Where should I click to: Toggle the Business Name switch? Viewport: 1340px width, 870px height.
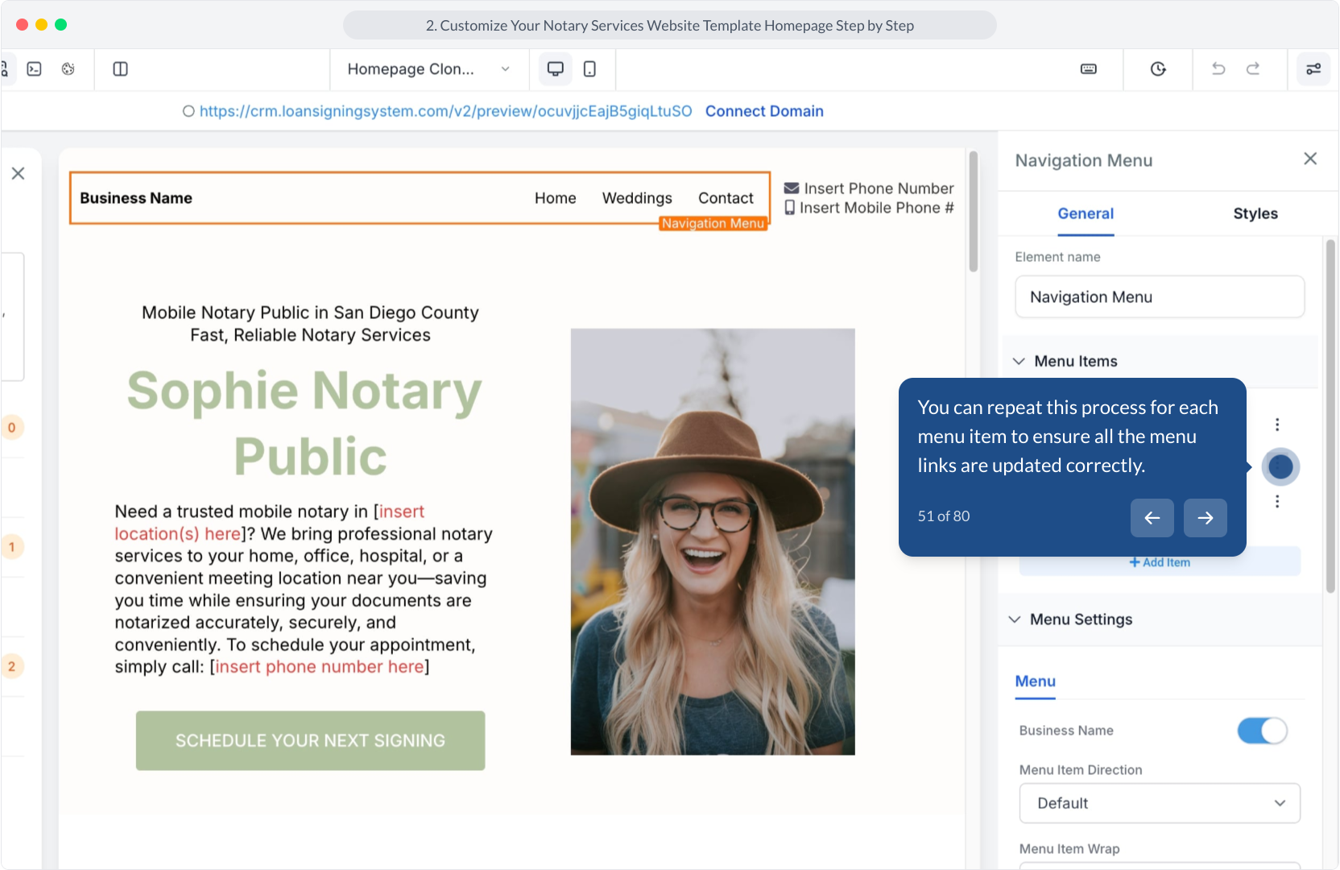1262,731
